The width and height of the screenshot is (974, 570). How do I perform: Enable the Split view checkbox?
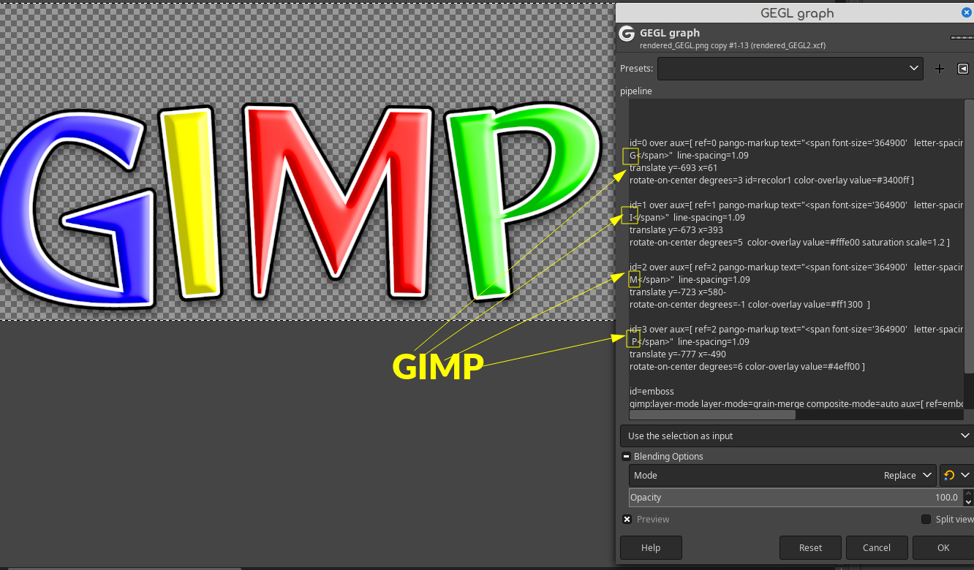(x=926, y=519)
